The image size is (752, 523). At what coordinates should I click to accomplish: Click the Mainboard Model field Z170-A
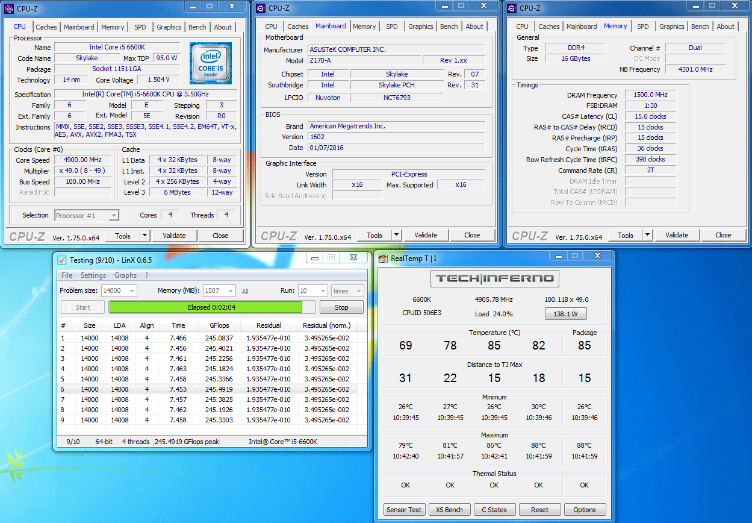pyautogui.click(x=363, y=60)
